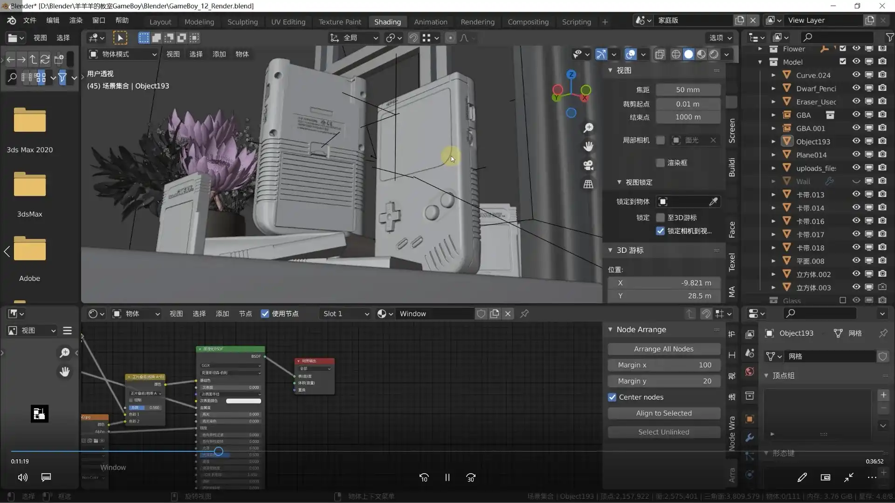Pause playback in the timeline

pos(447,477)
